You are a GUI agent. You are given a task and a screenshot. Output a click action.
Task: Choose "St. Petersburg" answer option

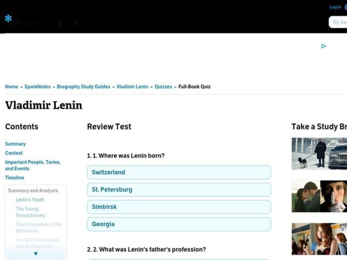coord(179,189)
